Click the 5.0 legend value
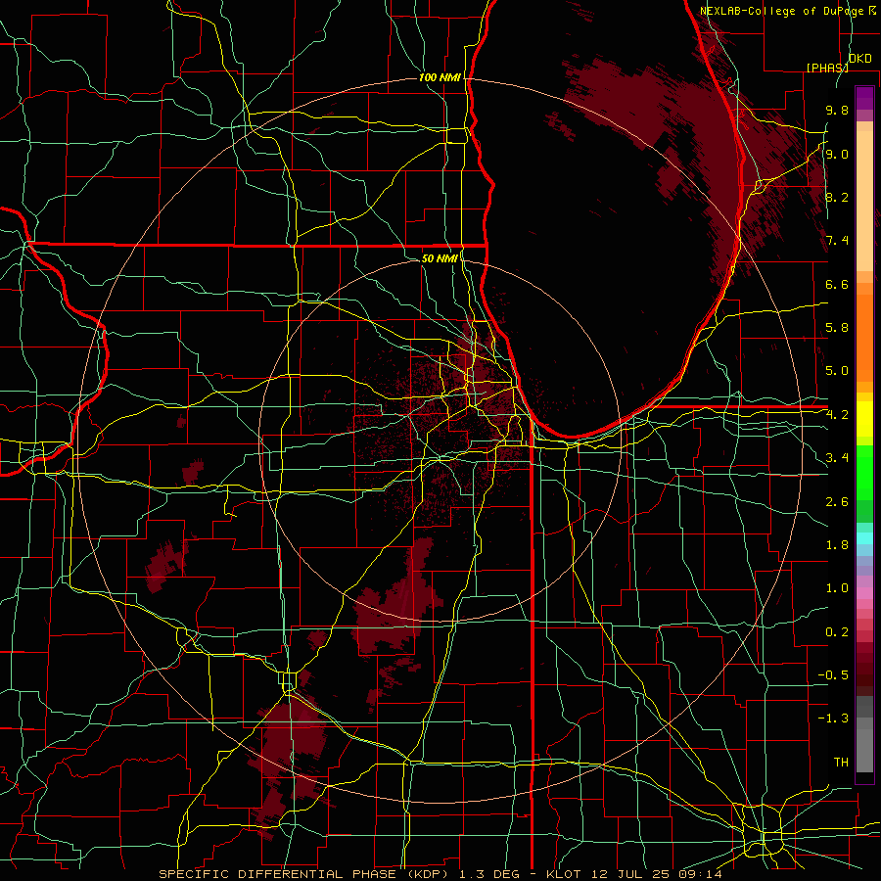881x881 pixels. (x=837, y=371)
